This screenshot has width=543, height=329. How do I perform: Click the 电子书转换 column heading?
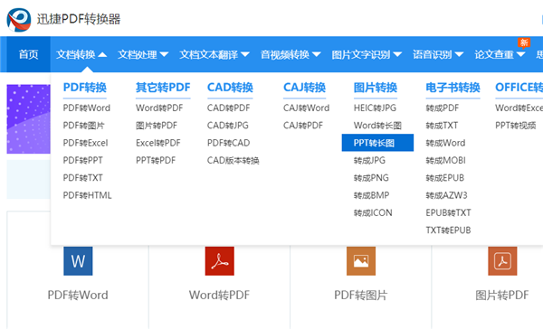453,88
